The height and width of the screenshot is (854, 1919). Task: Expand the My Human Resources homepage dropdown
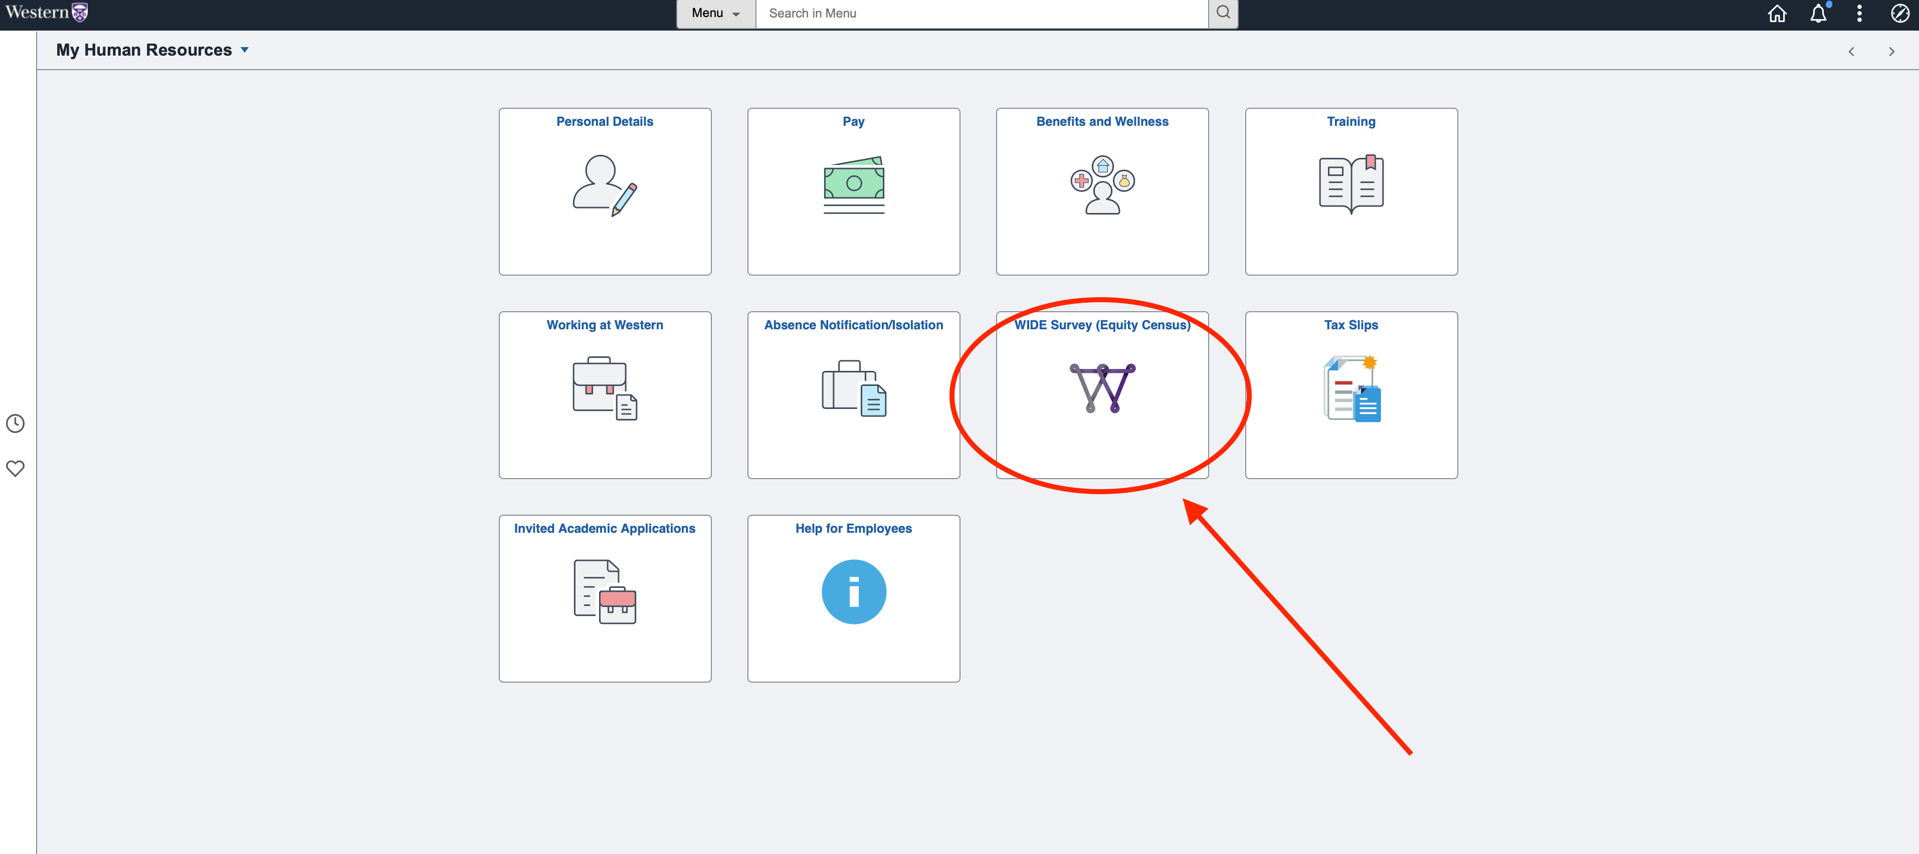tap(152, 50)
